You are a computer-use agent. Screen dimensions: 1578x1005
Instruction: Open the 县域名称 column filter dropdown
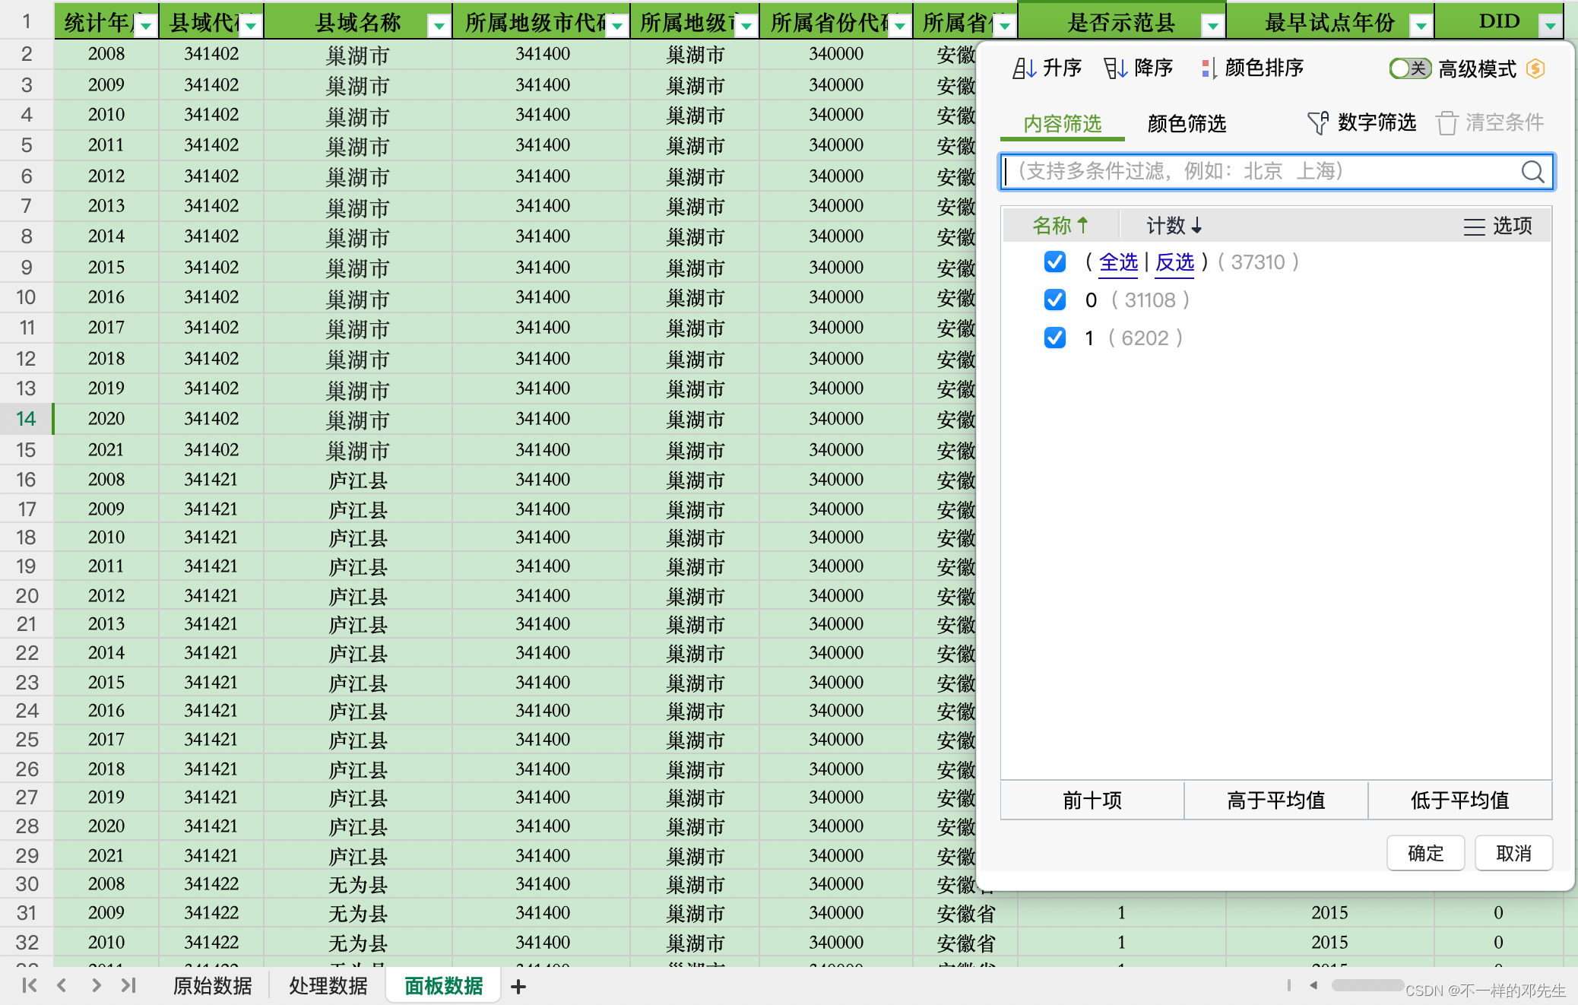click(x=439, y=26)
